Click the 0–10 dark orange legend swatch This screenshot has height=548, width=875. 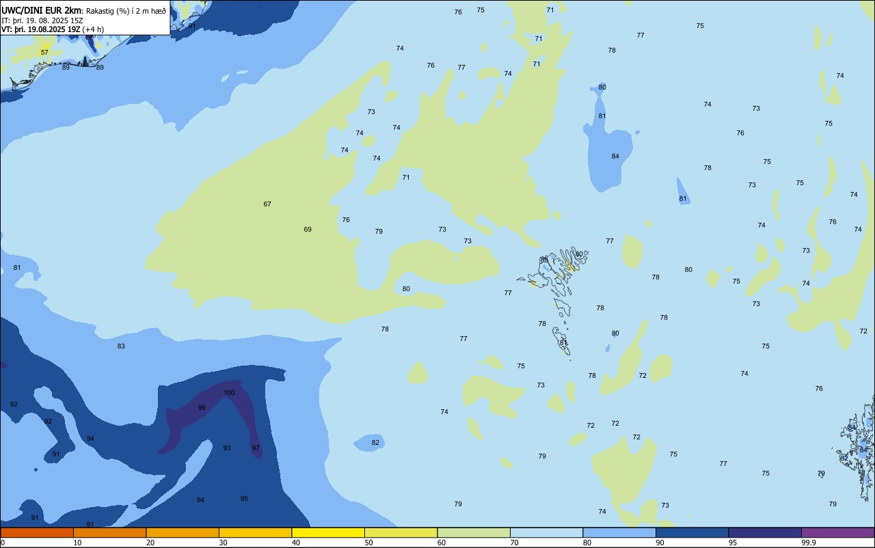[37, 532]
